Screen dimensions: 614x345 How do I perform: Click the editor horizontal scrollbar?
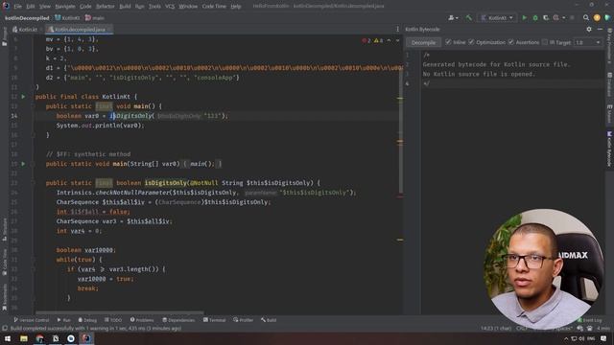(119, 312)
